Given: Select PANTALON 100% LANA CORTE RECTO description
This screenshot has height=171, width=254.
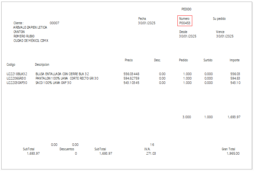Looking at the screenshot, I should click(67, 78).
